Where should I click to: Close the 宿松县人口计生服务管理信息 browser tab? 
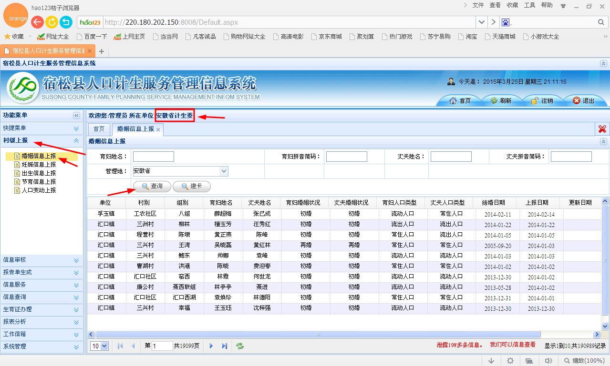click(90, 50)
